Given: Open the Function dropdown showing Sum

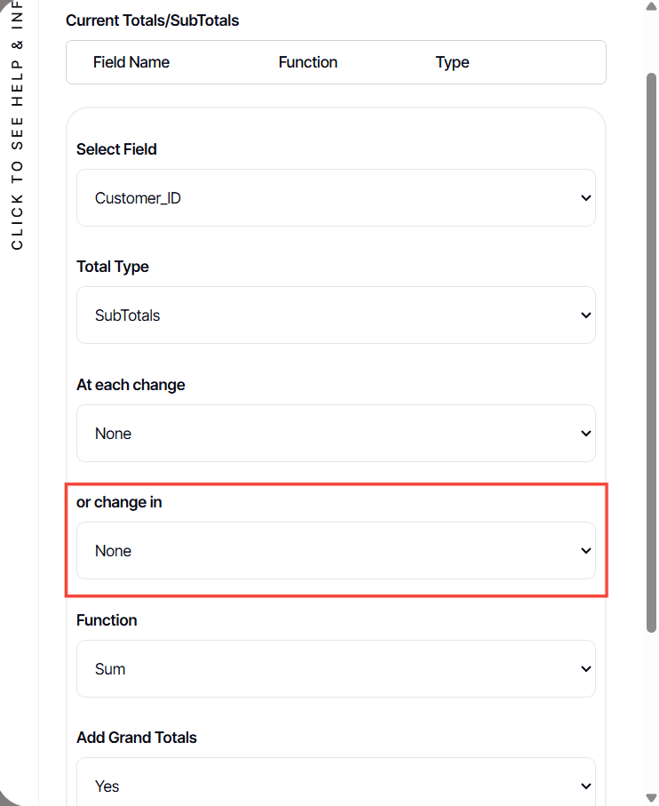Looking at the screenshot, I should (x=336, y=669).
